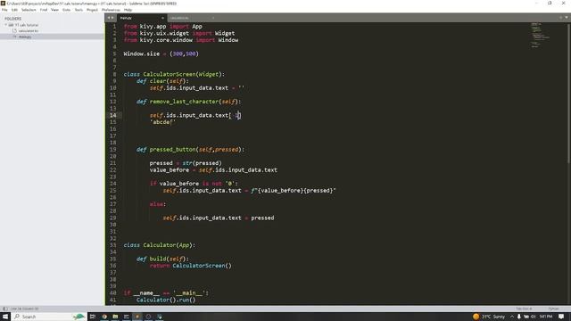Click the tab navigation arrows left of tabs
Viewport: 571px width, 321px height.
click(x=111, y=18)
